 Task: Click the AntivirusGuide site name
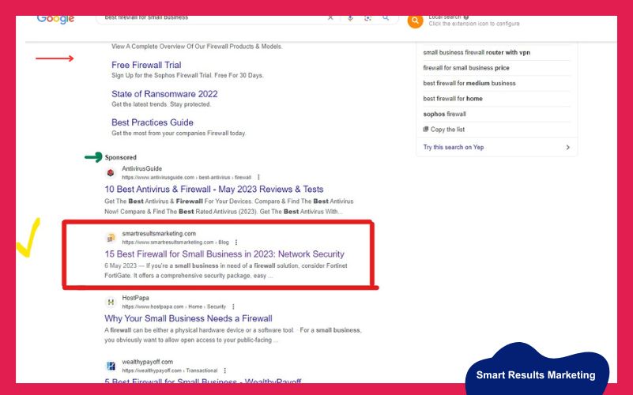(x=141, y=168)
